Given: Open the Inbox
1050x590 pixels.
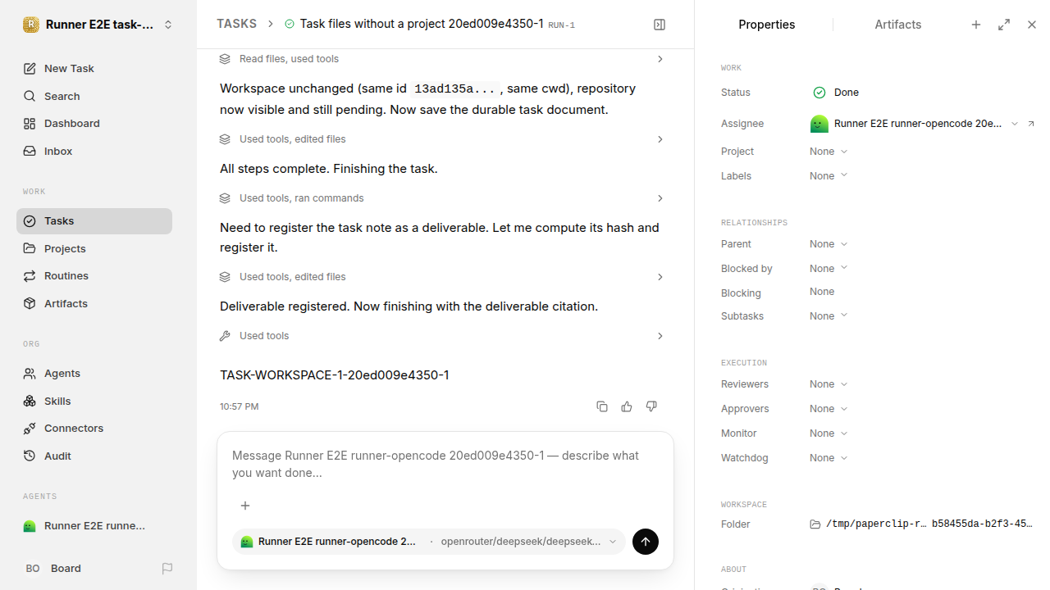Looking at the screenshot, I should 94,152.
